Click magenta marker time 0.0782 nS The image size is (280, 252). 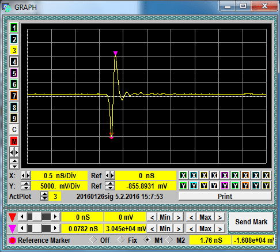[x=83, y=228]
